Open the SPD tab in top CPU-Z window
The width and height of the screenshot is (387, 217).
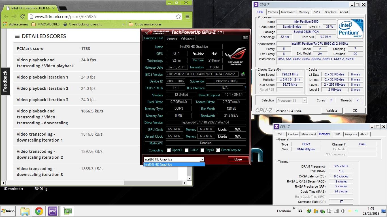coord(317,12)
